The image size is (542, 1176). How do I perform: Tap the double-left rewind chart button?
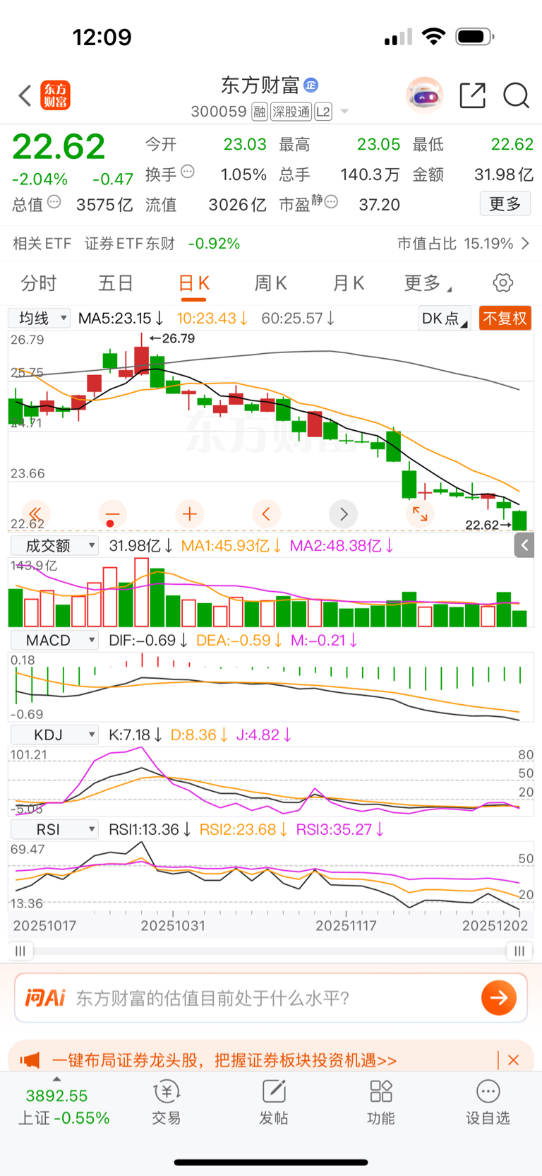coord(35,514)
